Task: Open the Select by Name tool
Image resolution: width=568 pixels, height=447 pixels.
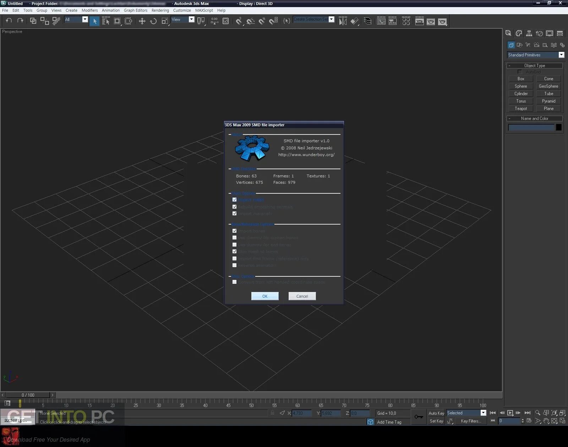Action: point(106,21)
